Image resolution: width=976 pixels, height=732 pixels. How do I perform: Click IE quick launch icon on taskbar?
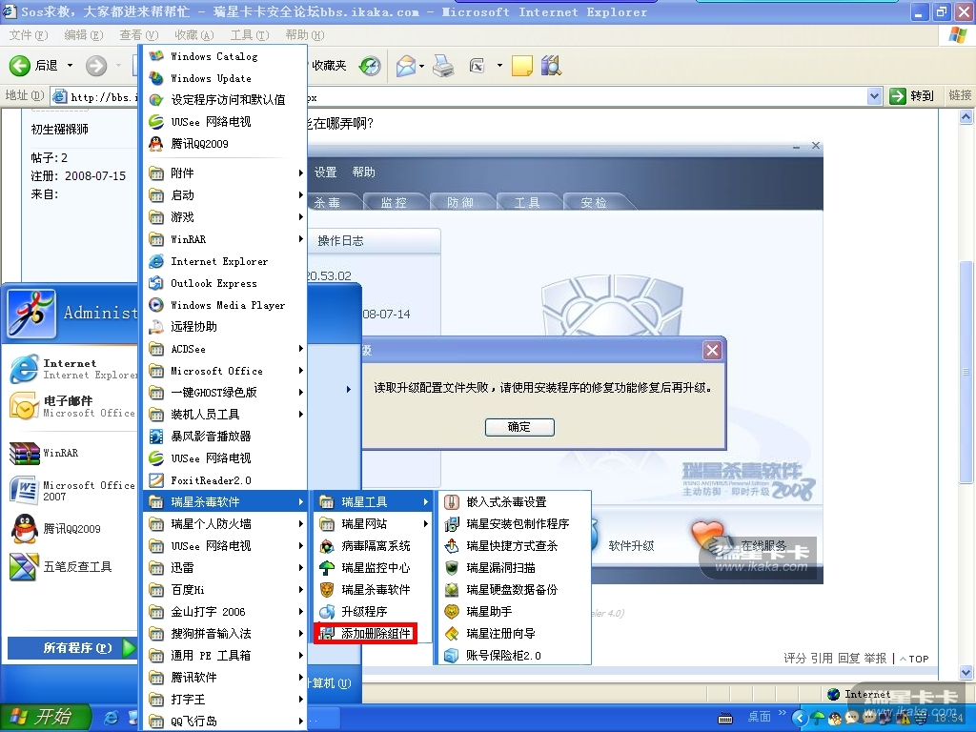click(x=112, y=717)
